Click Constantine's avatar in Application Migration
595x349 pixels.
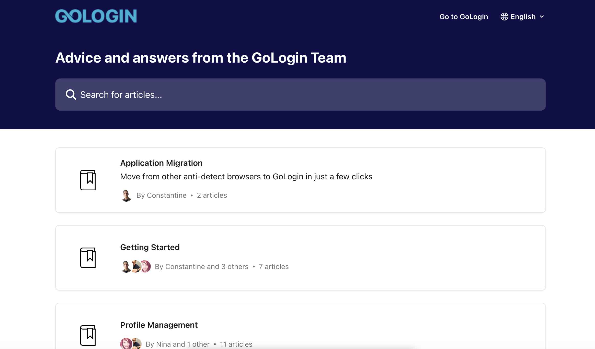[126, 195]
